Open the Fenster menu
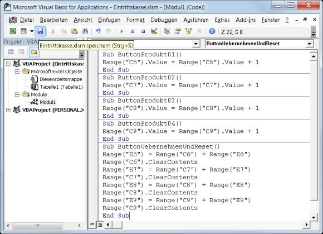The width and height of the screenshot is (323, 234). (271, 20)
